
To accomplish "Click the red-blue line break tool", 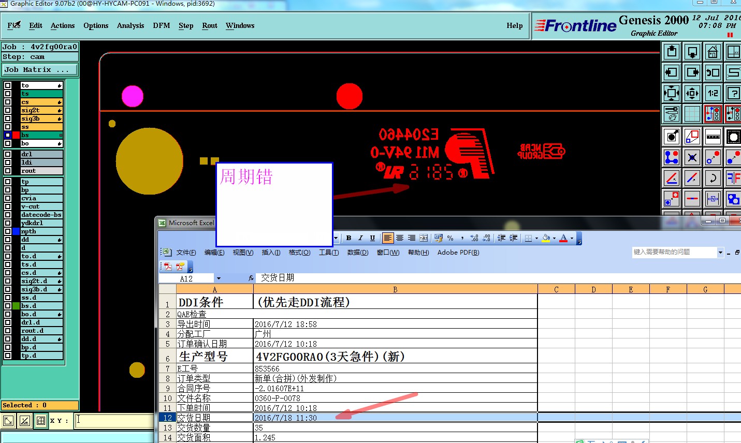I will coord(692,199).
